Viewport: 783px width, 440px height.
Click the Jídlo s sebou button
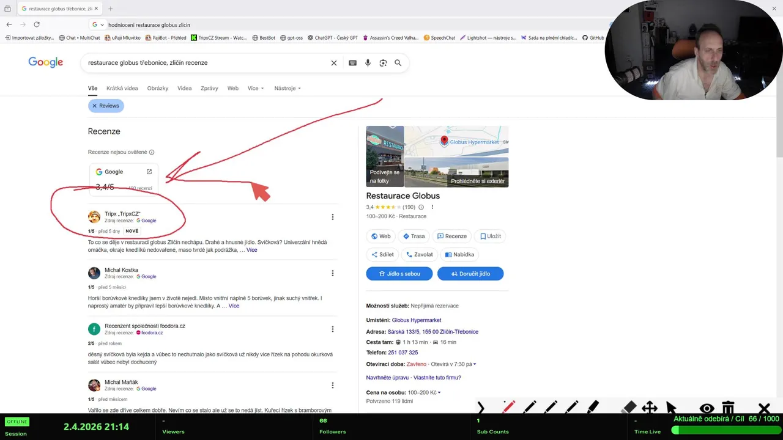click(399, 274)
